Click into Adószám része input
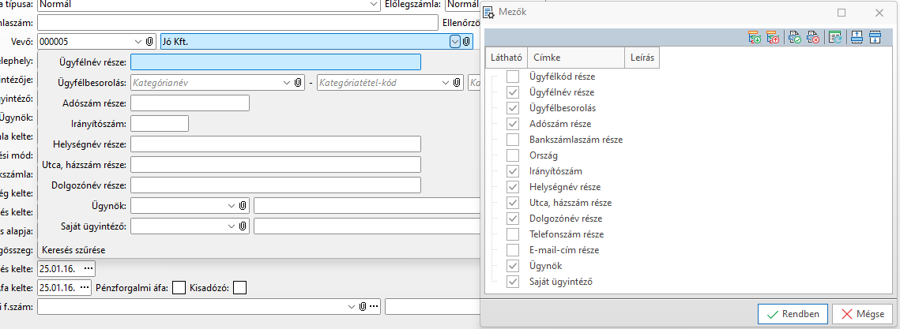Viewport: 900px width, 329px height. 190,103
